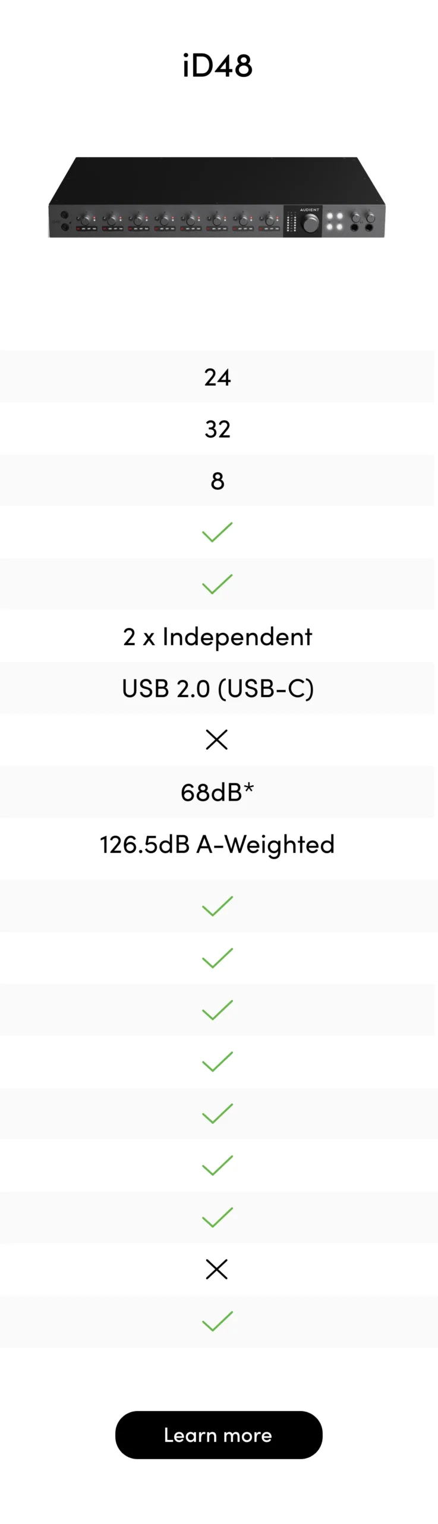Click the checkmark right below 126.5dB A-Weighted
Viewport: 438px width, 1524px height.
coord(217,906)
